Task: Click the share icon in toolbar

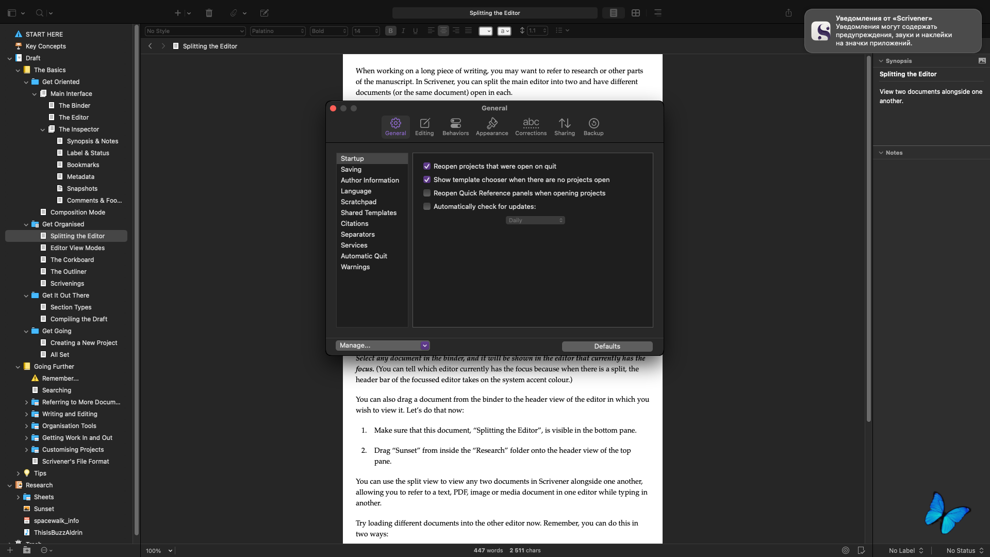Action: click(788, 13)
